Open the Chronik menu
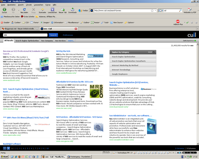Image resolution: width=199 pixels, height=159 pixels. [29, 5]
